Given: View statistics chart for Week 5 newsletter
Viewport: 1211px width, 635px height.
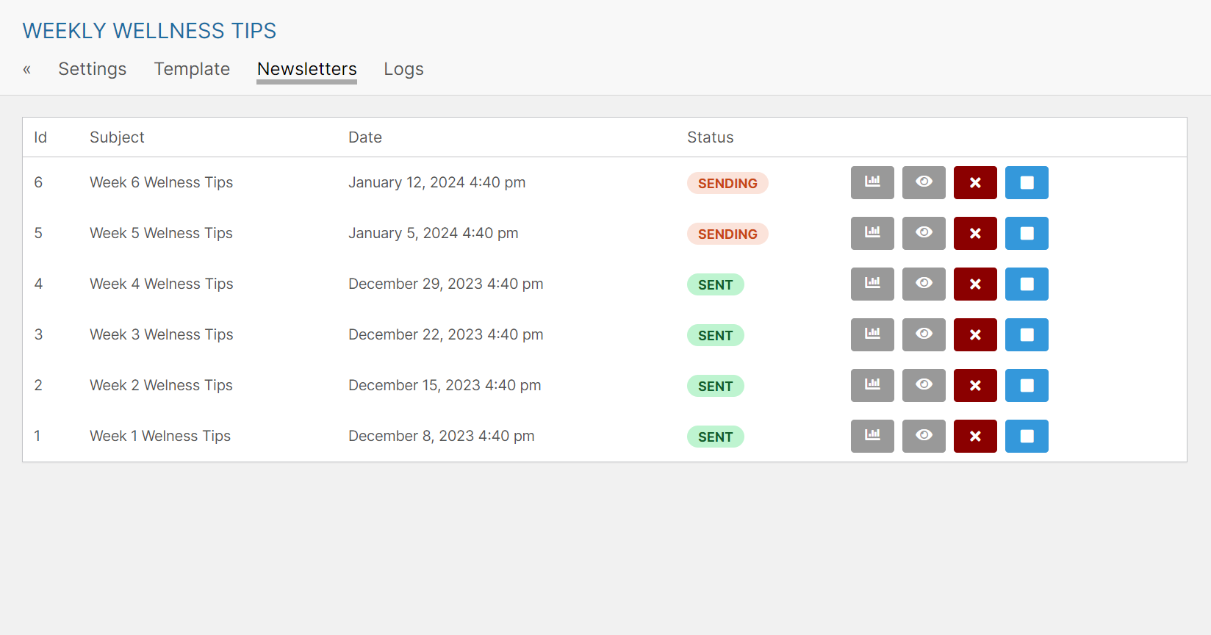Looking at the screenshot, I should (x=872, y=233).
